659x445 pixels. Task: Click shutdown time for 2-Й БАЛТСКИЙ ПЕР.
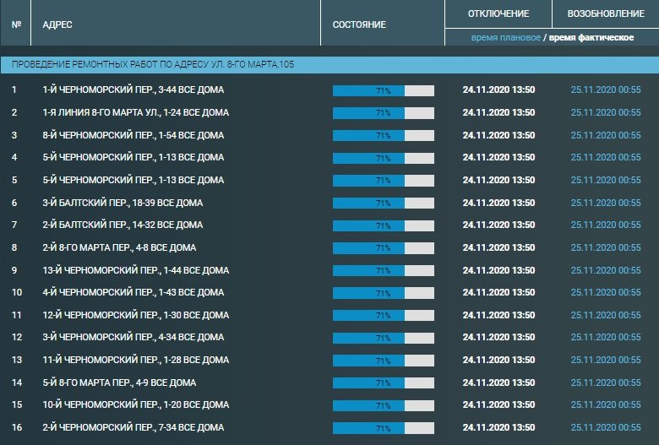point(498,225)
